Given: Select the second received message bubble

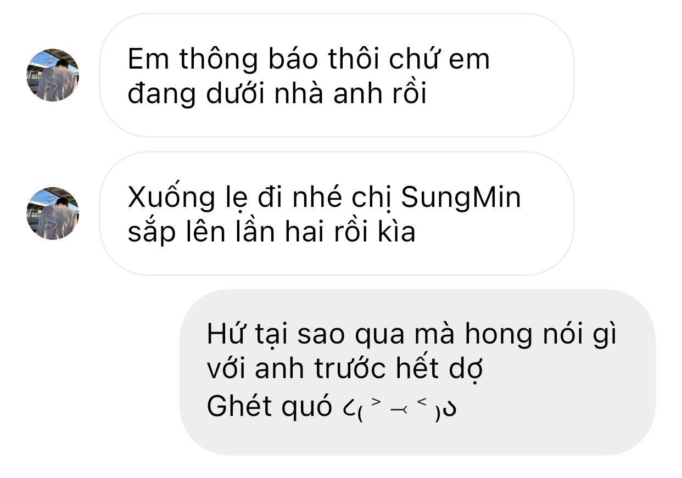Looking at the screenshot, I should [337, 213].
